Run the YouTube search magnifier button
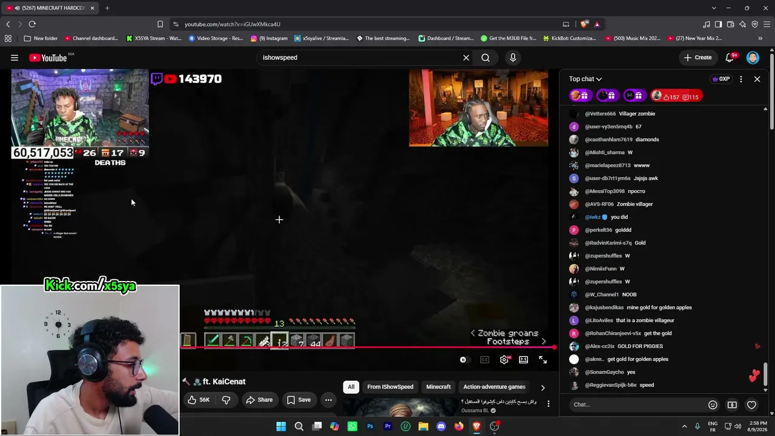Viewport: 775px width, 436px height. (x=486, y=58)
